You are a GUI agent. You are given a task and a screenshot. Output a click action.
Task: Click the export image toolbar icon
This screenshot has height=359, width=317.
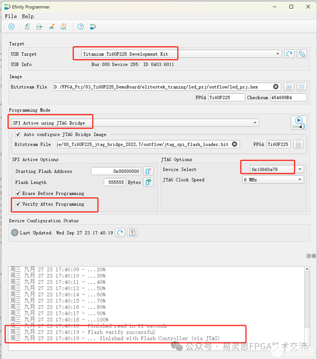(x=39, y=27)
